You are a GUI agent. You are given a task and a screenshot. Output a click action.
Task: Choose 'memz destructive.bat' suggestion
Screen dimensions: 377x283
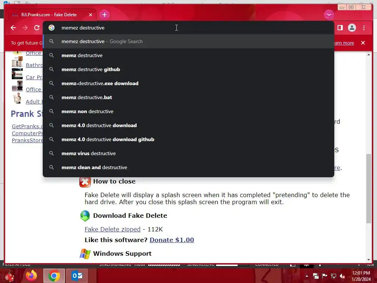point(188,97)
